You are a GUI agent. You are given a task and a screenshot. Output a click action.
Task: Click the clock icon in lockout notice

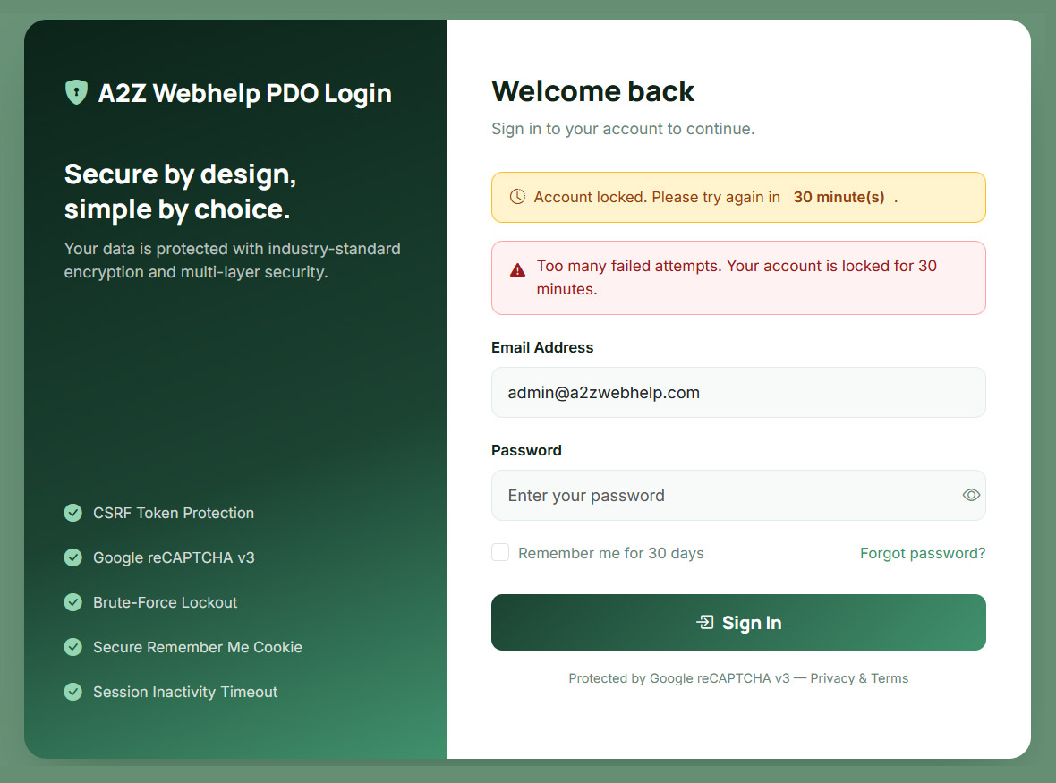click(x=517, y=197)
